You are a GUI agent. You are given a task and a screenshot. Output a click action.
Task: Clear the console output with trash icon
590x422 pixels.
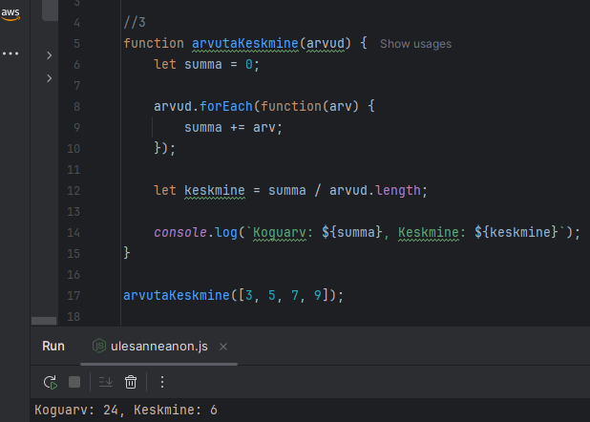pyautogui.click(x=131, y=382)
